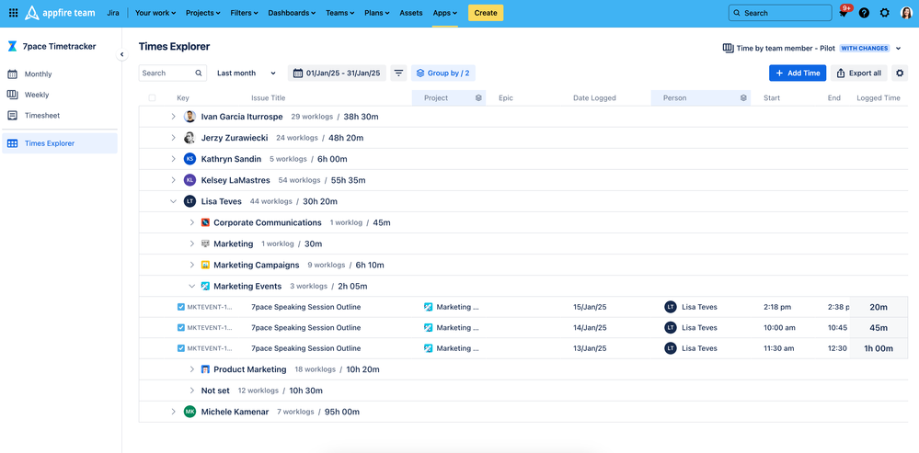Expand Michele Kamenar's row
The height and width of the screenshot is (453, 919).
click(174, 412)
